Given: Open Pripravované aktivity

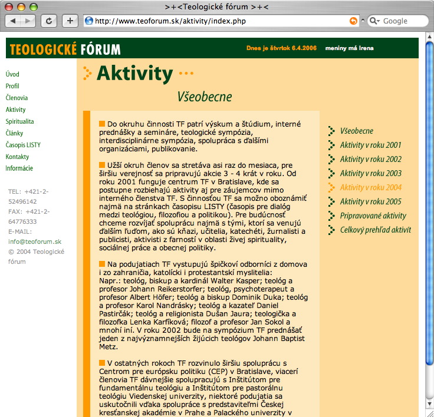Looking at the screenshot, I should click(373, 216).
